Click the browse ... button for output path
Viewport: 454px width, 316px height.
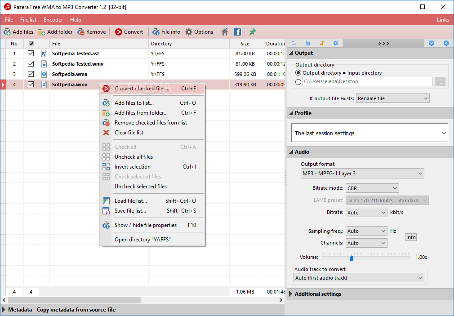coord(440,82)
